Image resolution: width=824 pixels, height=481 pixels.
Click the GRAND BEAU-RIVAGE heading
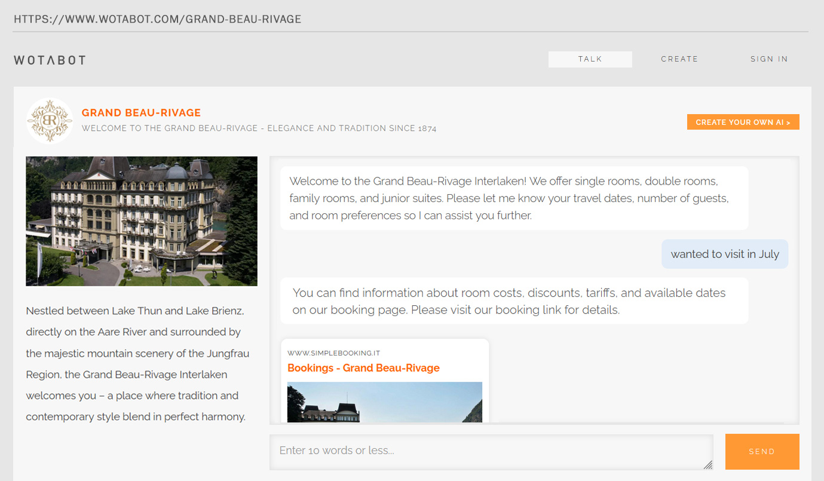(x=141, y=112)
